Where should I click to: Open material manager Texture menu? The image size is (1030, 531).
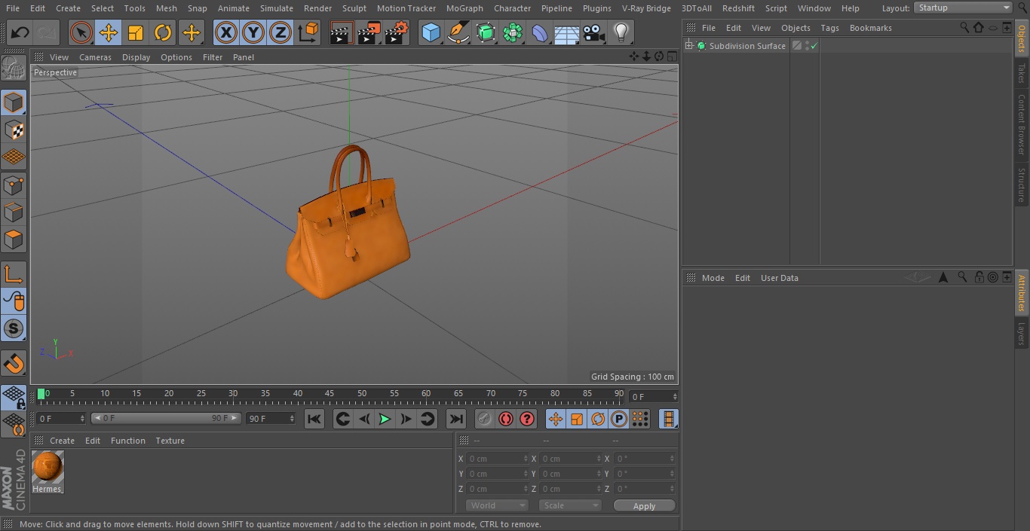pos(170,441)
